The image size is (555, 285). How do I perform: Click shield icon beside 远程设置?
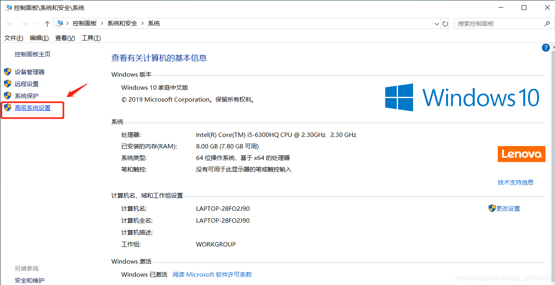[8, 84]
